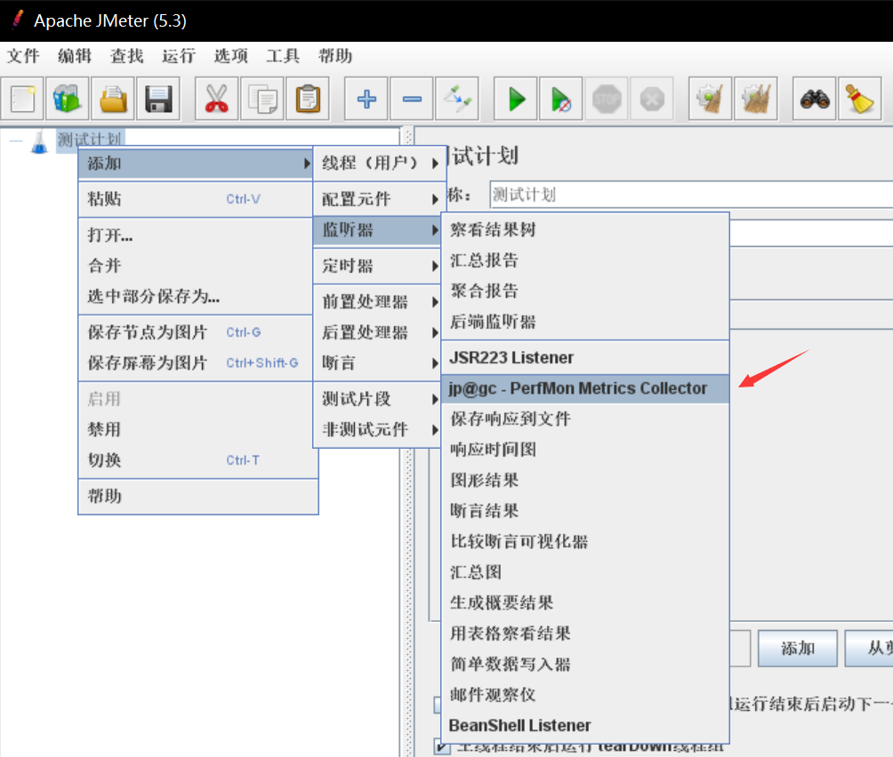Click the New test plan icon
Screen dimensions: 893x757
click(24, 98)
